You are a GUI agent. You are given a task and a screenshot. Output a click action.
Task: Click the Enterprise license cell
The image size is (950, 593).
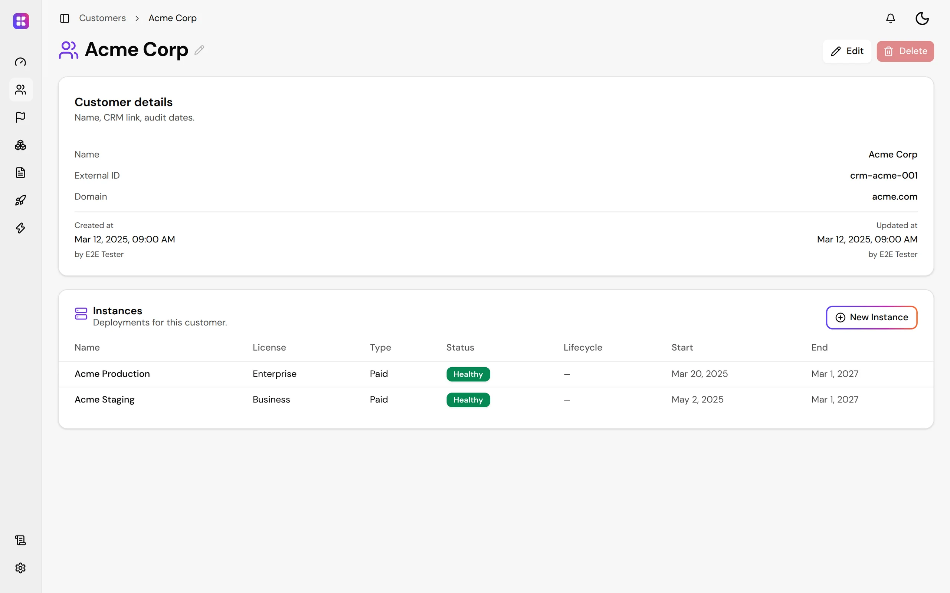click(274, 374)
